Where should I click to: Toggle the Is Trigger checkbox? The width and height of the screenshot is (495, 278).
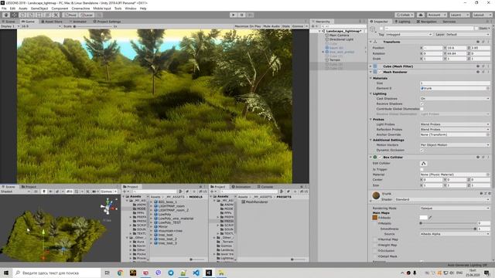(x=422, y=169)
